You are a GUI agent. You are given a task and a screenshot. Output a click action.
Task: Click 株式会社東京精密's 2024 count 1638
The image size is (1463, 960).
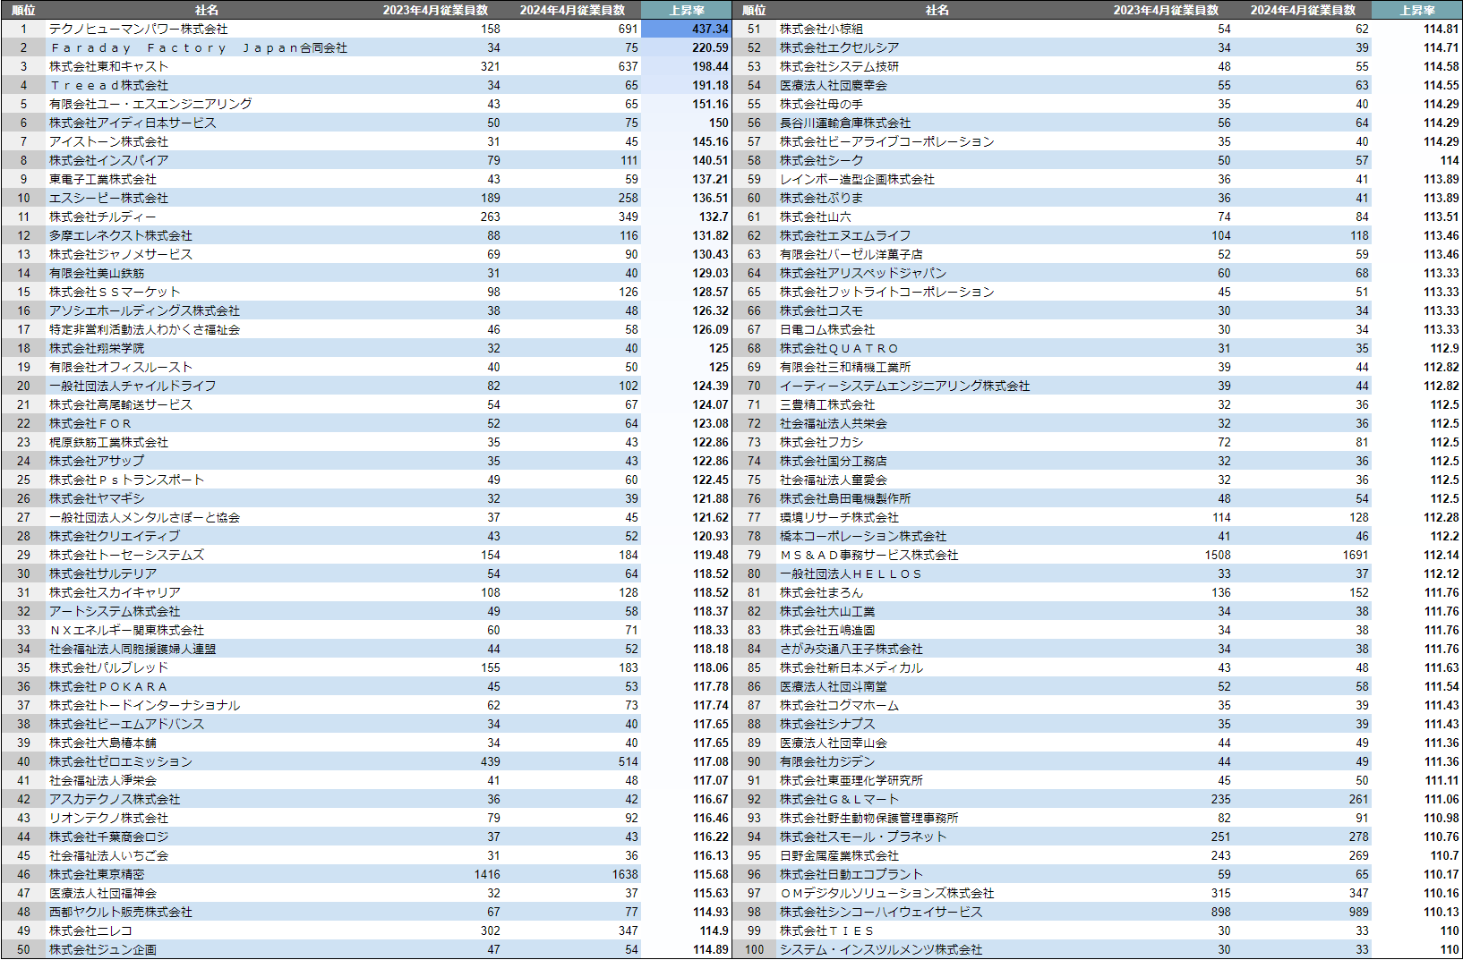[x=625, y=874]
